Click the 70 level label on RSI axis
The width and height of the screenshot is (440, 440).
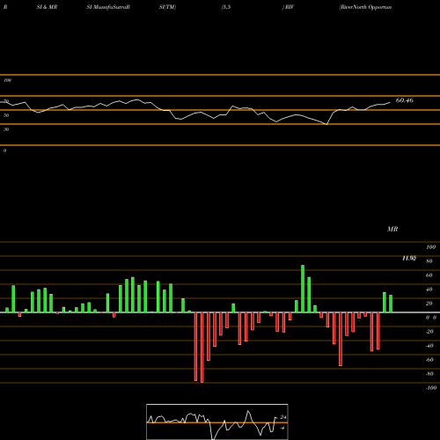(x=6, y=101)
